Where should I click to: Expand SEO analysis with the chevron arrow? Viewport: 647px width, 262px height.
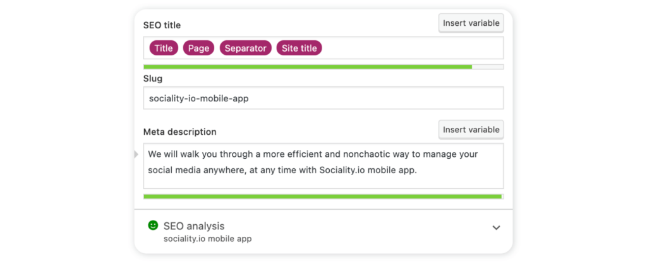(x=497, y=227)
